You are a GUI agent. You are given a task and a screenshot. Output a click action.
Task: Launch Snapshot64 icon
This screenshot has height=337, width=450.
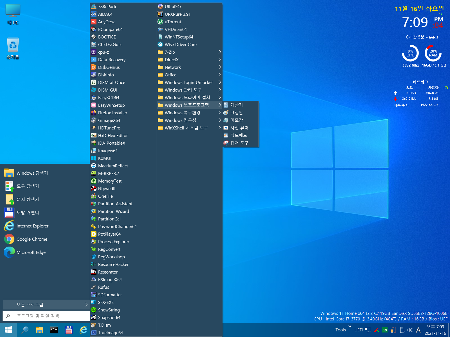(x=94, y=317)
